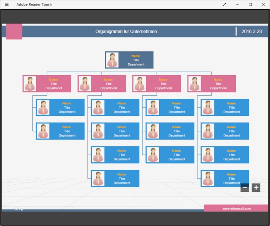Click the www.edrawsoft.com link
Viewport: 270px width, 226px height.
(236, 209)
